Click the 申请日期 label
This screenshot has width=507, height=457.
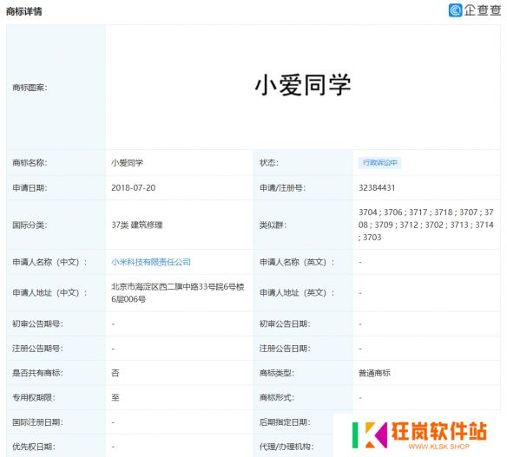tap(30, 188)
